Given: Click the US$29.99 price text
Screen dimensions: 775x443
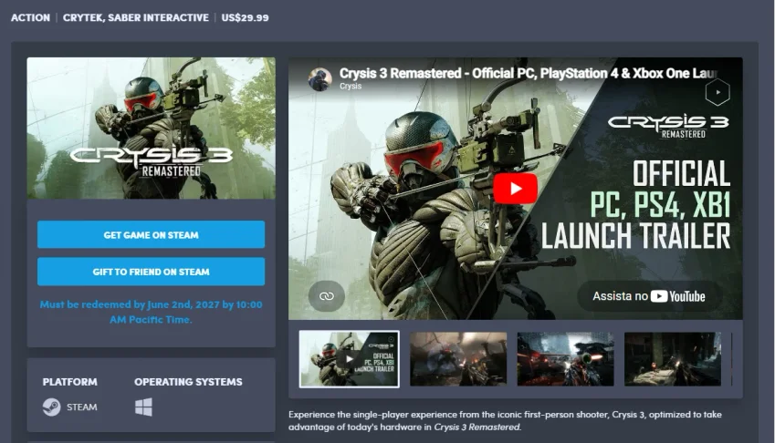Looking at the screenshot, I should tap(246, 17).
